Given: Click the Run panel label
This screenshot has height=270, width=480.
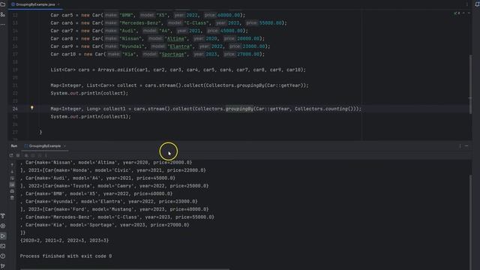Looking at the screenshot, I should pos(14,146).
